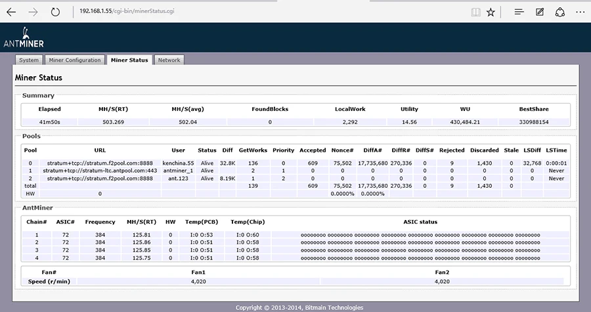This screenshot has height=312, width=591.
Task: Click pool 1 URL stratum-ltc.antpool.com:443
Action: (100, 171)
